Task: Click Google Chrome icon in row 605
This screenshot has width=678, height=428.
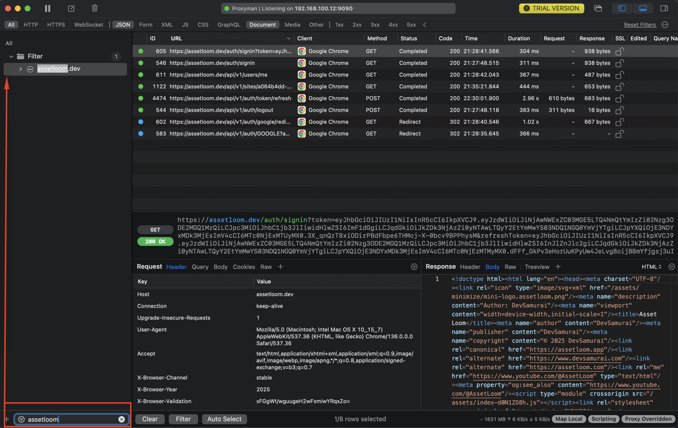Action: click(x=302, y=51)
